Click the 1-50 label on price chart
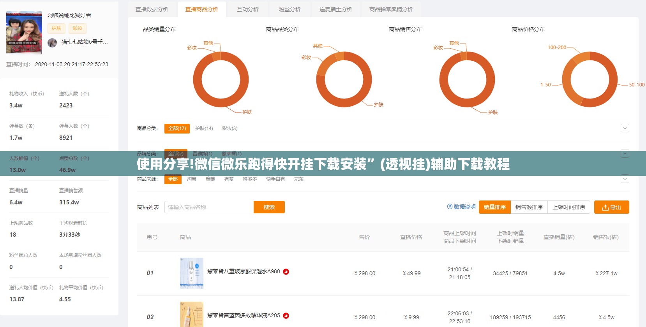The height and width of the screenshot is (327, 646). (545, 84)
